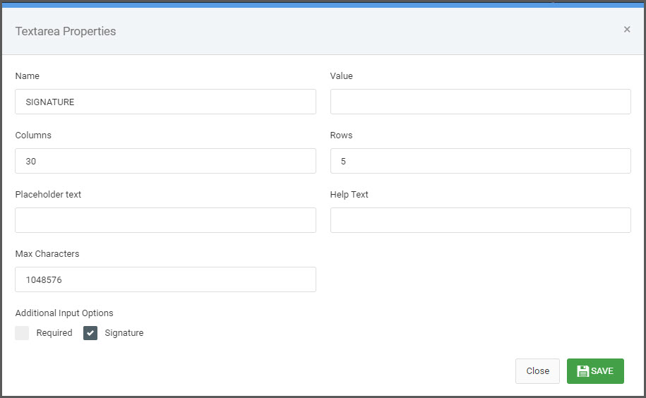Viewport: 646px width, 398px height.
Task: Toggle the Required checkbox
Action: [22, 333]
